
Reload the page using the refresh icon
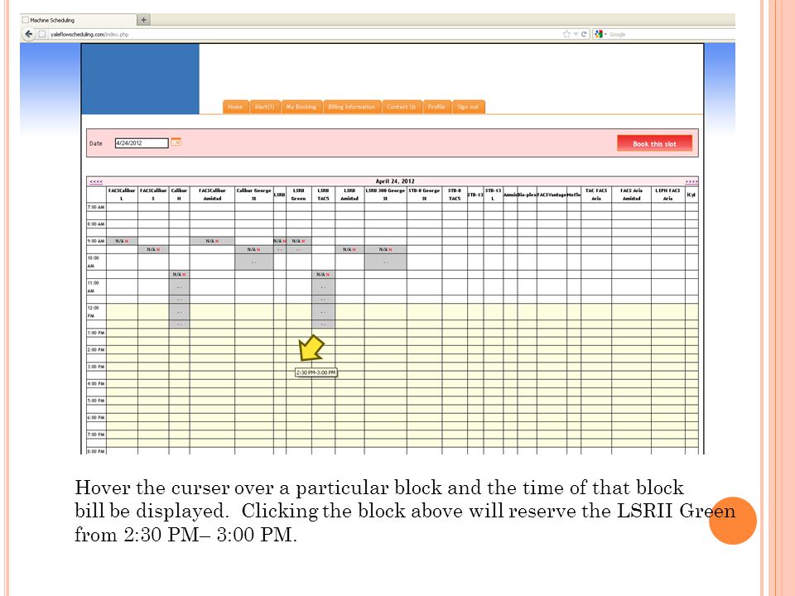[x=584, y=34]
